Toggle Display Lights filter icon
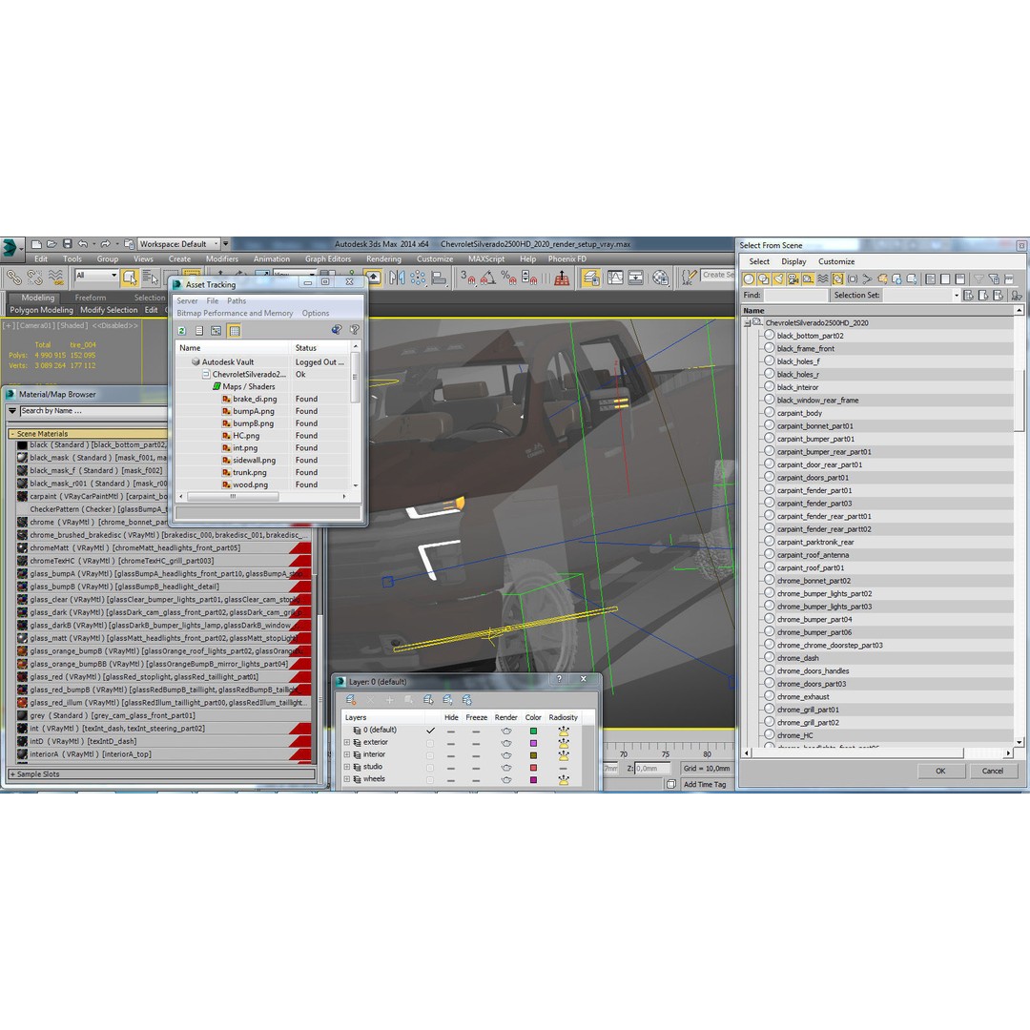 [779, 279]
